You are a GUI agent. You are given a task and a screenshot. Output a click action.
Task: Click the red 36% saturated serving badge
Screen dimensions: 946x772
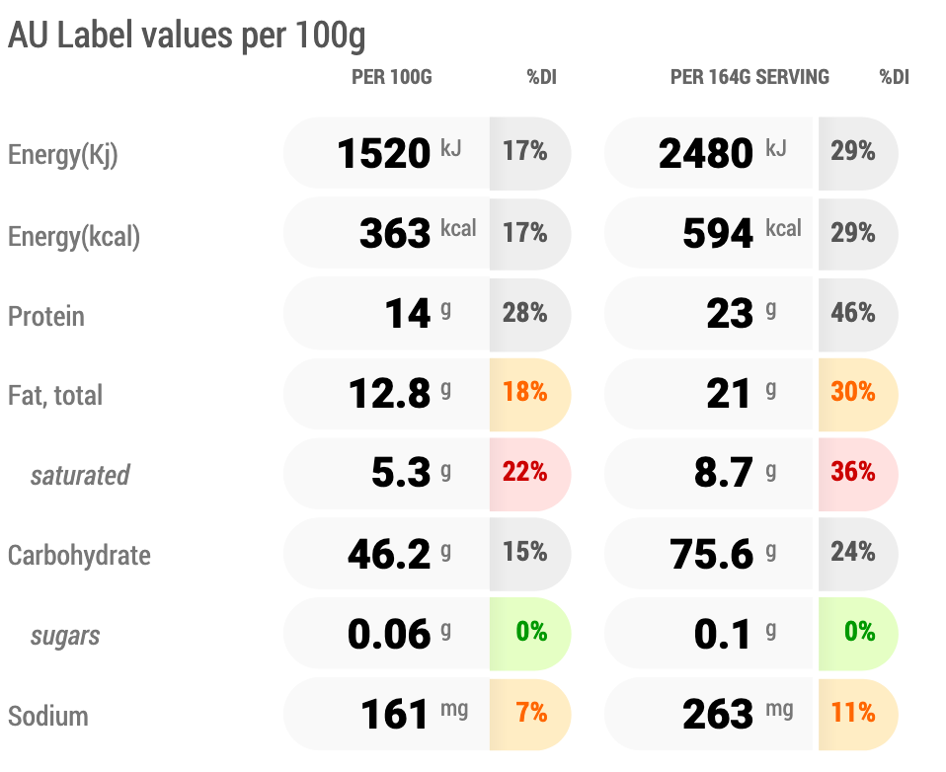[853, 473]
